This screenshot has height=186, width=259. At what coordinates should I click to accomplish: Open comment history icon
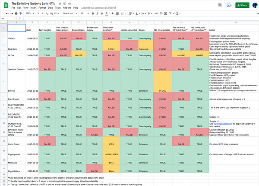pos(220,5)
